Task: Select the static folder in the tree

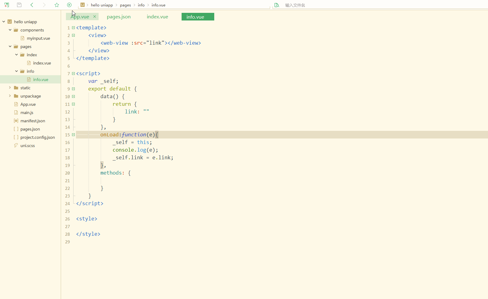Action: (25, 88)
